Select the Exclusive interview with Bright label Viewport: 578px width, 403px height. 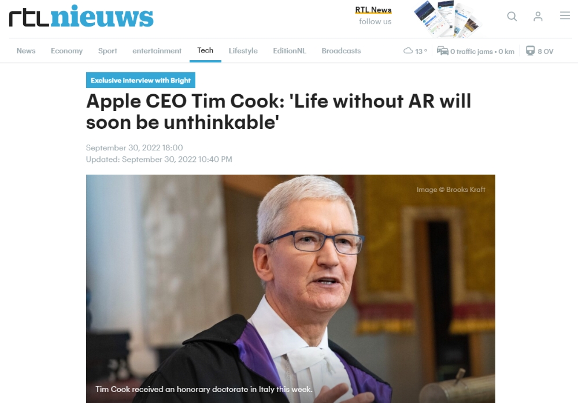[x=140, y=80]
